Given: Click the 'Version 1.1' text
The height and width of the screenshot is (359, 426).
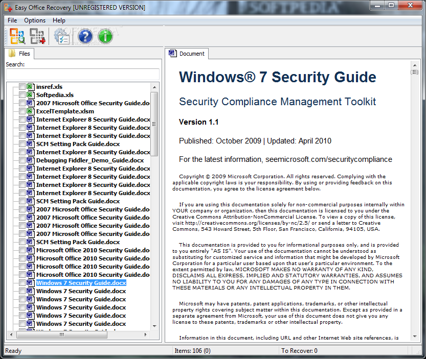Looking at the screenshot, I should (198, 122).
